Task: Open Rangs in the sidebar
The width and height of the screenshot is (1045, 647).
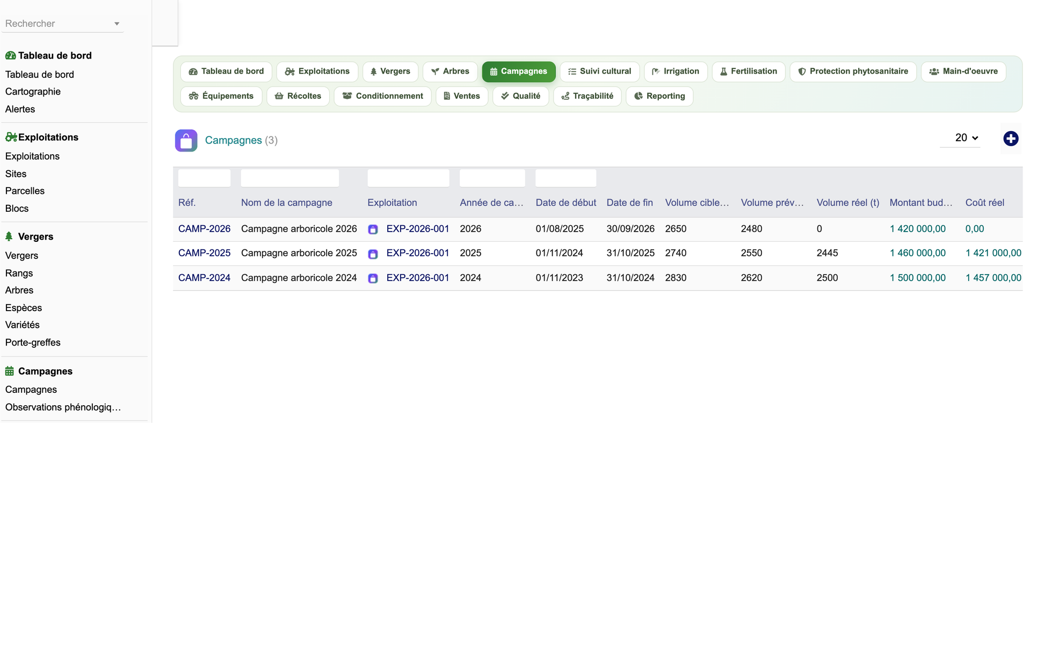Action: coord(19,273)
